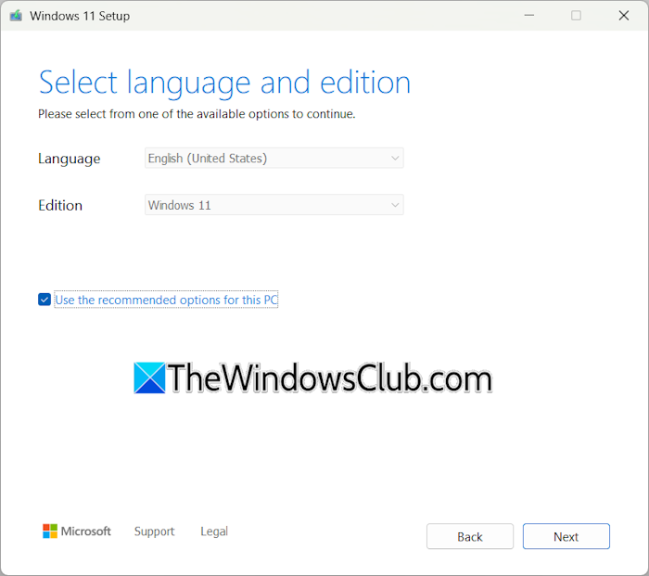Click the Windows 11 Setup title bar icon

(16, 16)
